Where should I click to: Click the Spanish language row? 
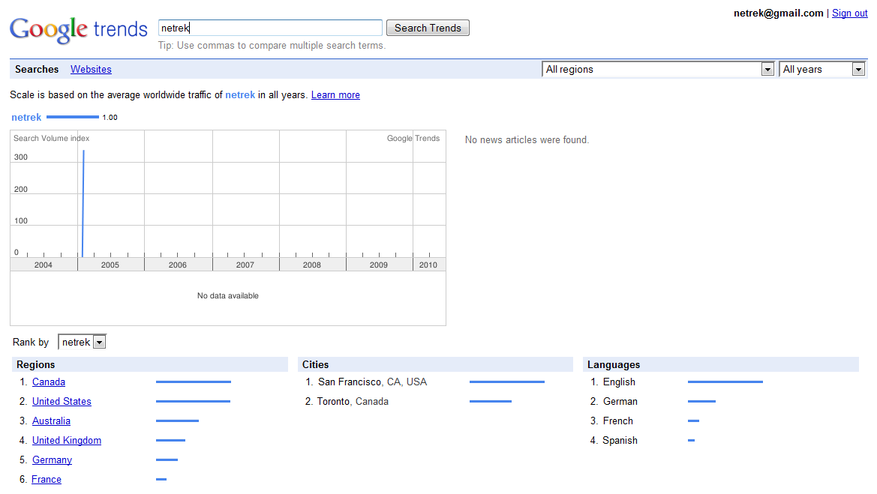pyautogui.click(x=620, y=441)
